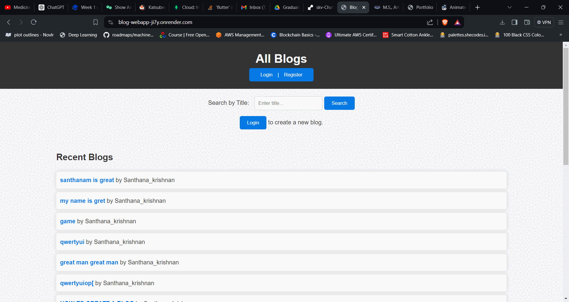This screenshot has width=569, height=302.
Task: Open Blockchain Basics bookmark
Action: click(x=295, y=35)
